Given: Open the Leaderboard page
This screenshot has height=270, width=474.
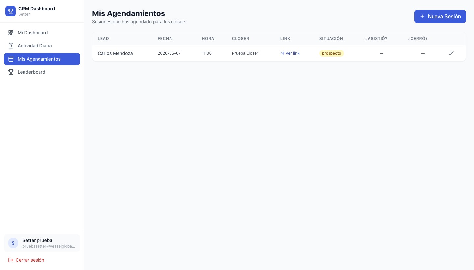Looking at the screenshot, I should point(32,72).
